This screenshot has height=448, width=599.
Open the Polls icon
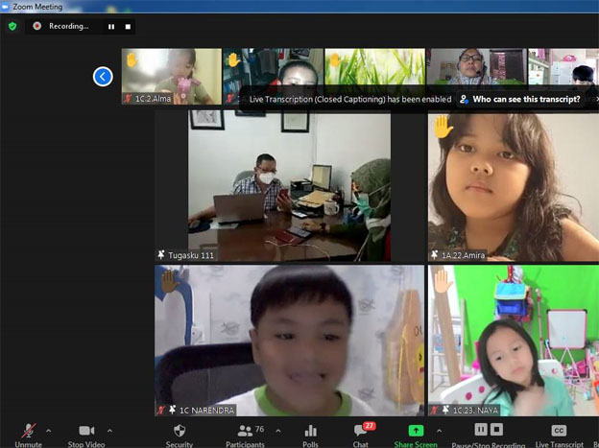click(310, 432)
